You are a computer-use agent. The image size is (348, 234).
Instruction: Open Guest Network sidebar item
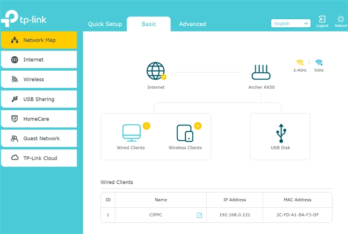click(39, 138)
